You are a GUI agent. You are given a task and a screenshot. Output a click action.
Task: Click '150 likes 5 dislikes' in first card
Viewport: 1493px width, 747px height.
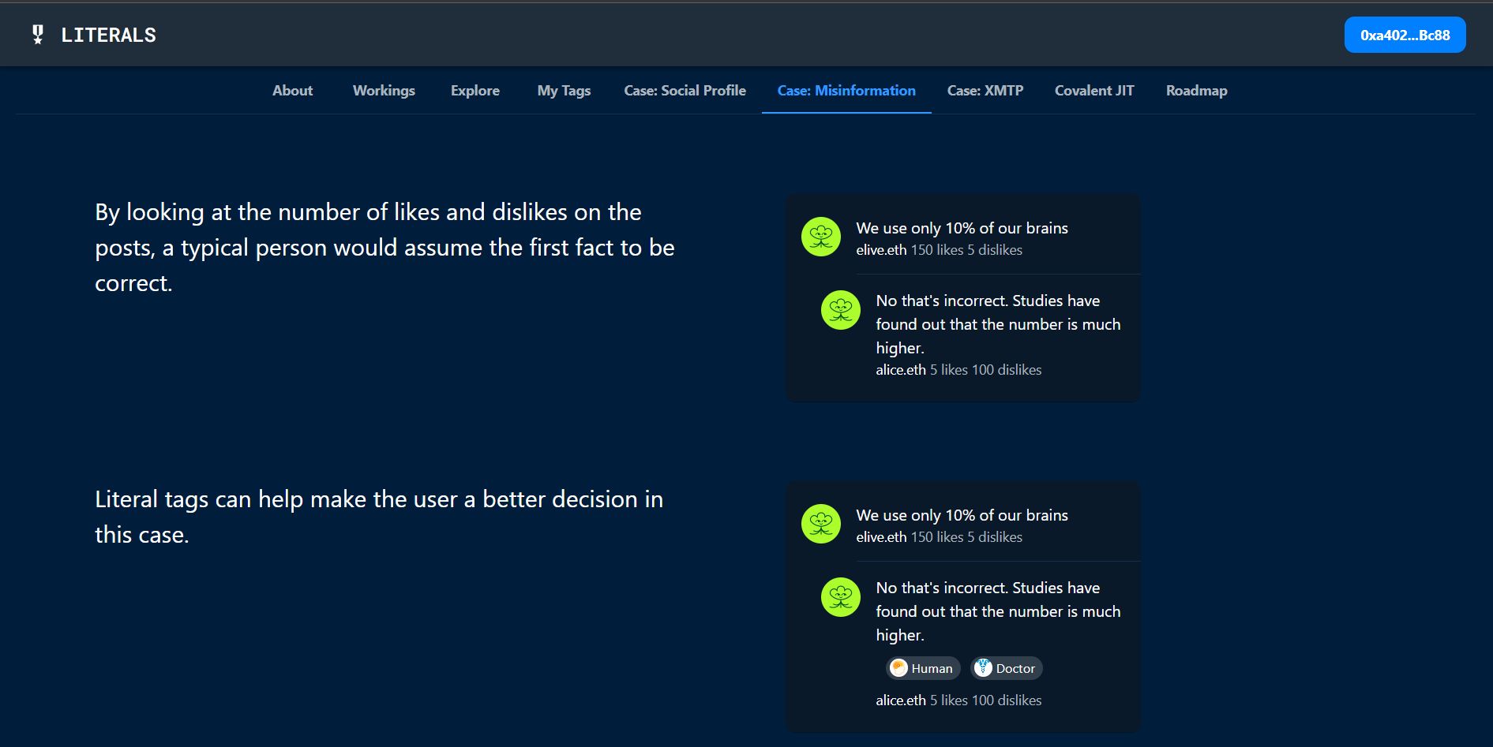[x=966, y=250]
